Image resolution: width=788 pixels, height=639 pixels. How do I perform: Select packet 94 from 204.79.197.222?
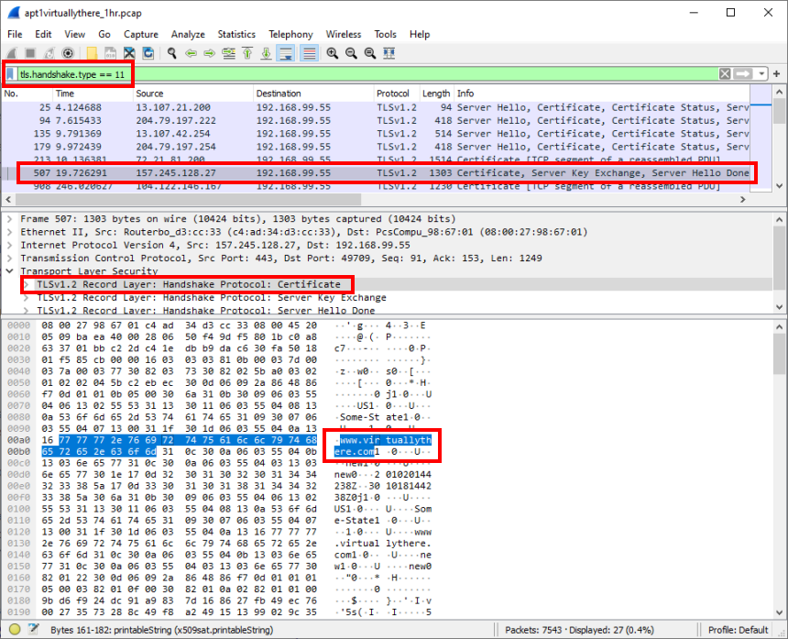click(x=376, y=121)
